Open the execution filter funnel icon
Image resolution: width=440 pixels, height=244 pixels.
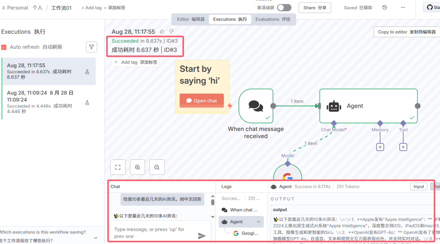click(x=92, y=47)
